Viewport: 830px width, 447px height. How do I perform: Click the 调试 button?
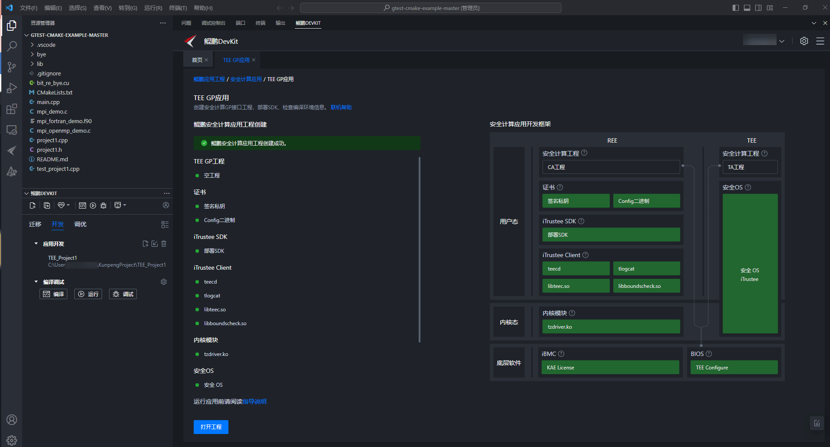tap(123, 294)
